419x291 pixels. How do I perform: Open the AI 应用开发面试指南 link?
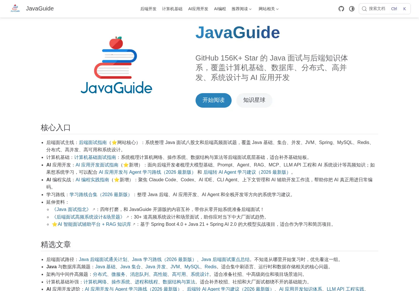97,165
